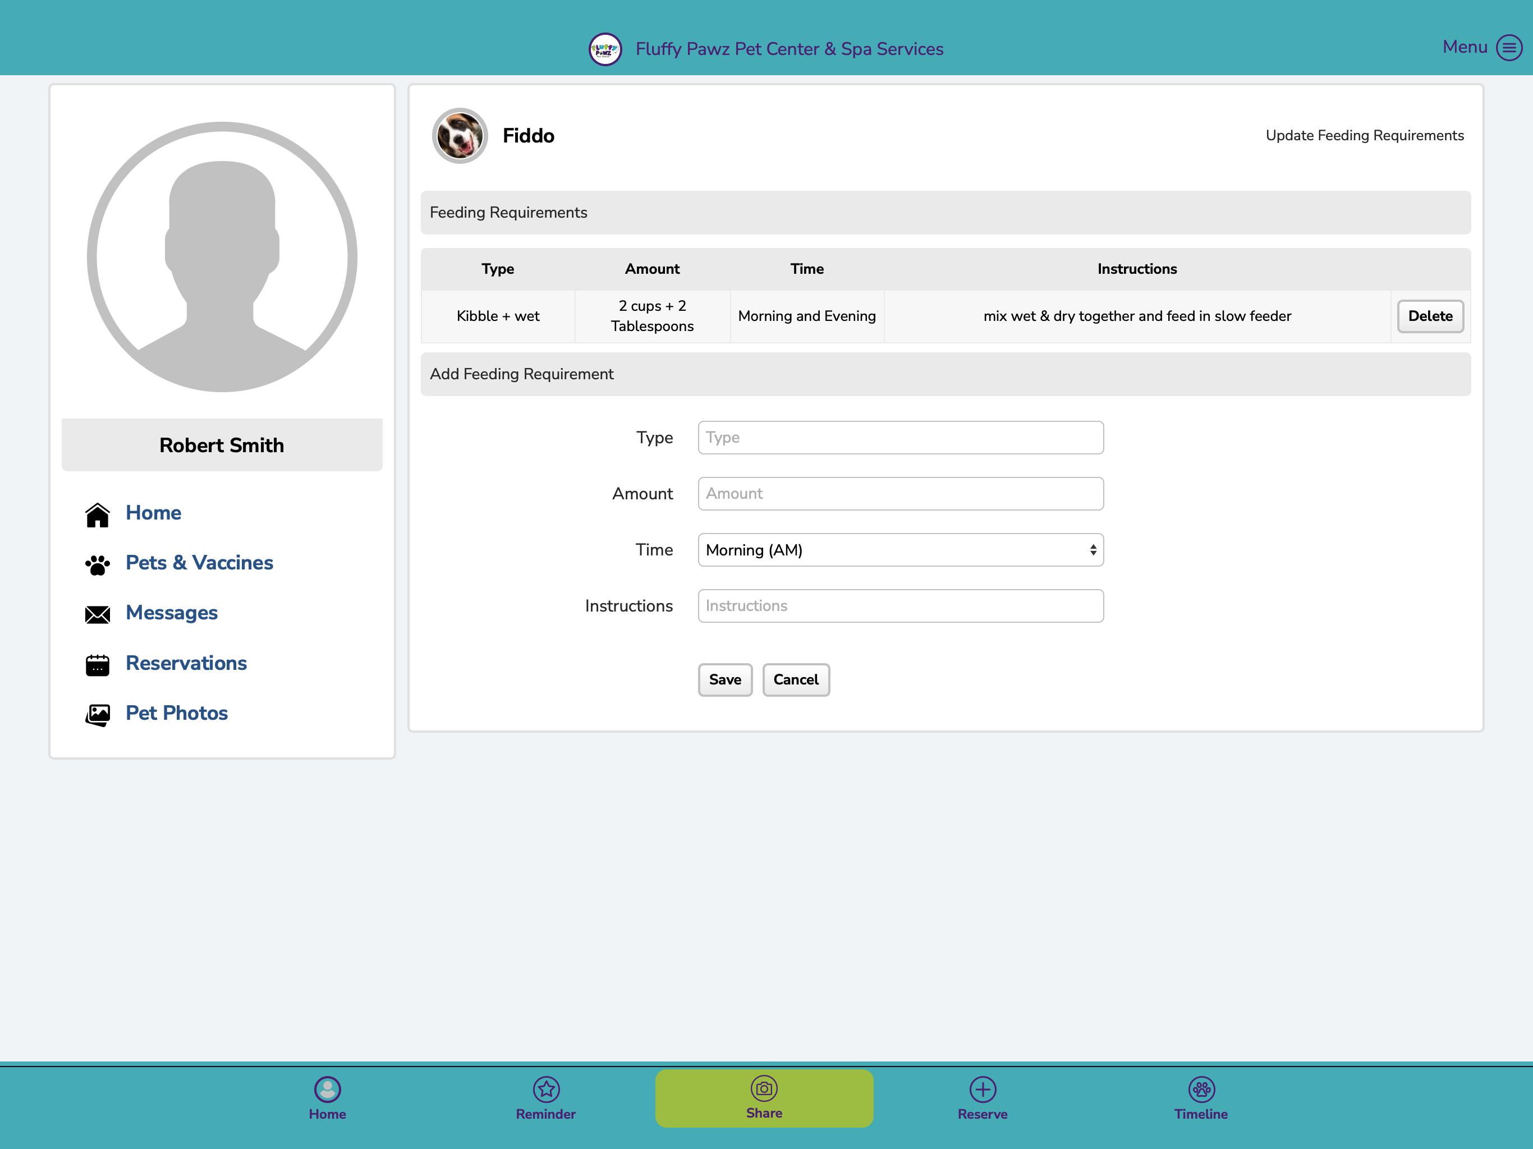Open Reminder tab in bottom bar
Screen dimensions: 1533x1149
(x=545, y=1099)
